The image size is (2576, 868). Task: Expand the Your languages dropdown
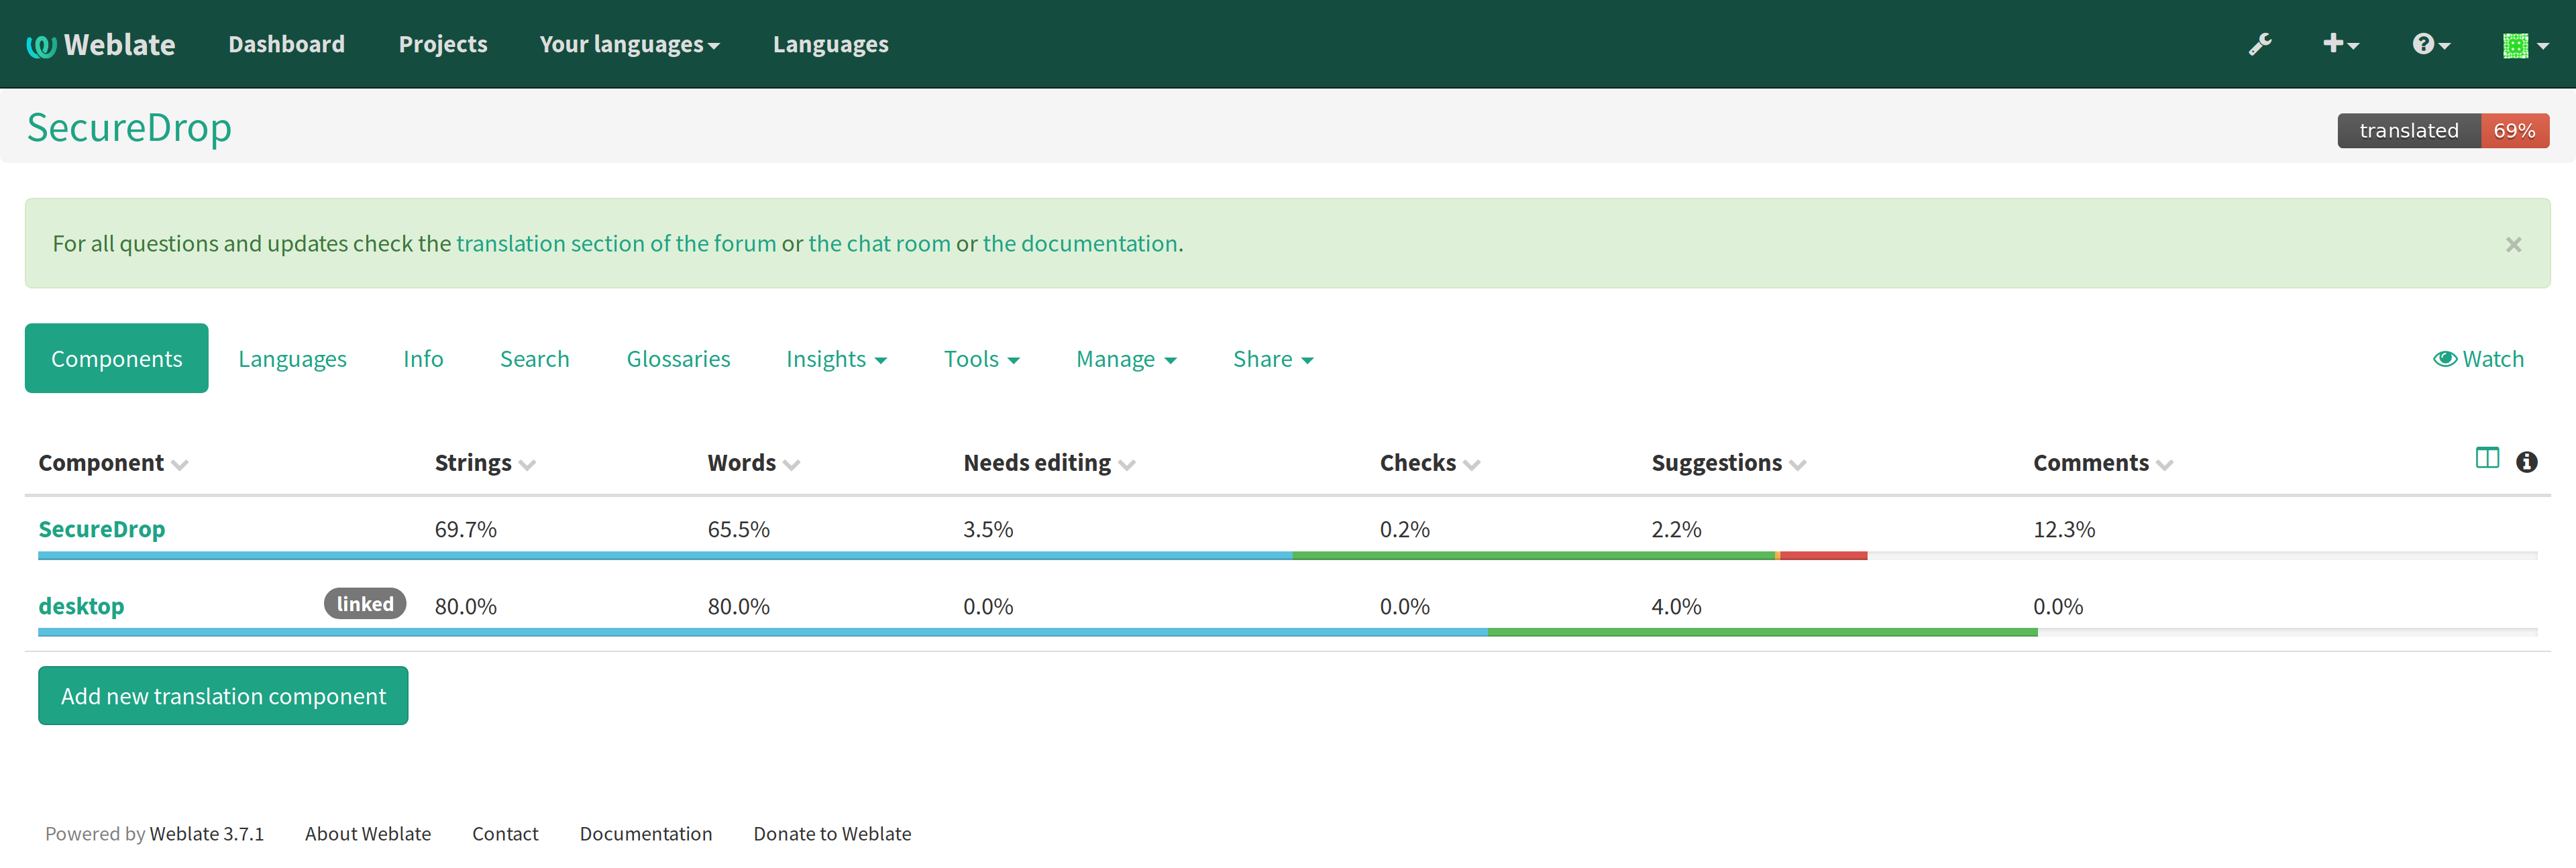tap(629, 44)
